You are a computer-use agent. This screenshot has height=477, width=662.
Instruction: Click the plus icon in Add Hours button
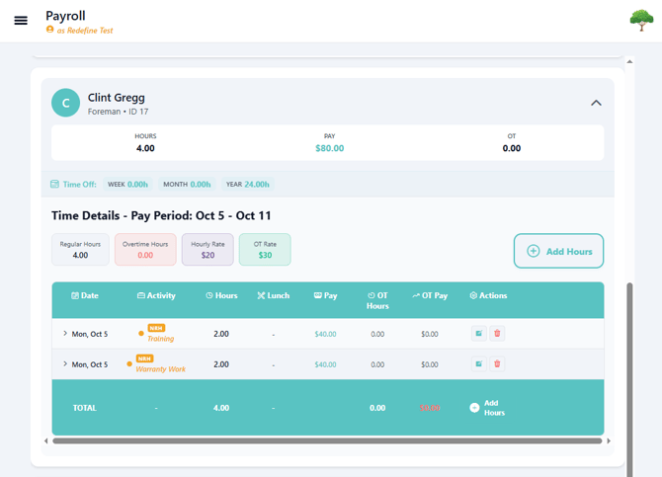[534, 251]
